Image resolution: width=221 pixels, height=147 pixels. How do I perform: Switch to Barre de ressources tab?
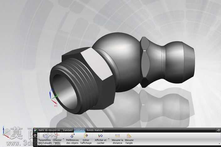click(x=49, y=130)
